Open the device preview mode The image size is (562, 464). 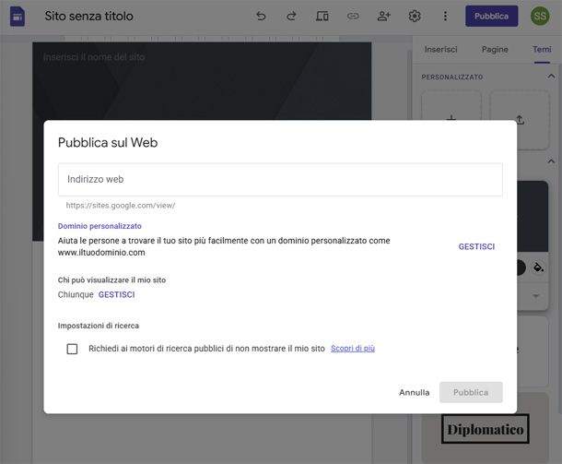pyautogui.click(x=322, y=17)
